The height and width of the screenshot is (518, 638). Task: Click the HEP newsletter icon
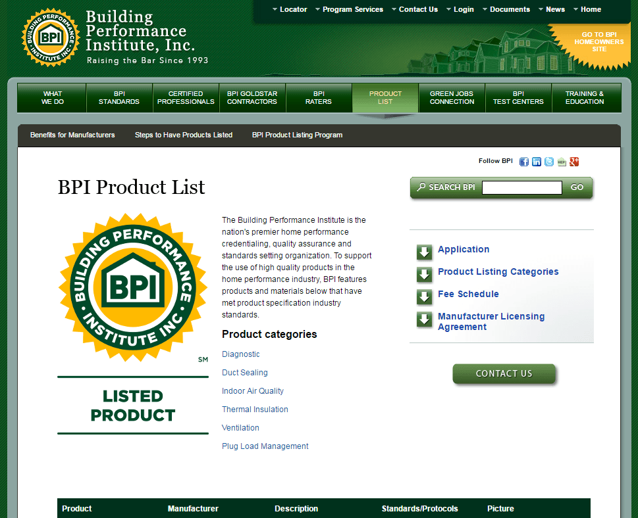click(x=562, y=162)
